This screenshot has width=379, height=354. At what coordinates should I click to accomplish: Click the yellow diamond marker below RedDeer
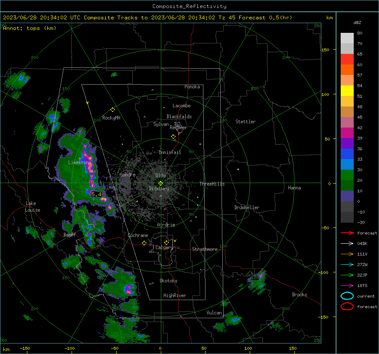[x=173, y=137]
